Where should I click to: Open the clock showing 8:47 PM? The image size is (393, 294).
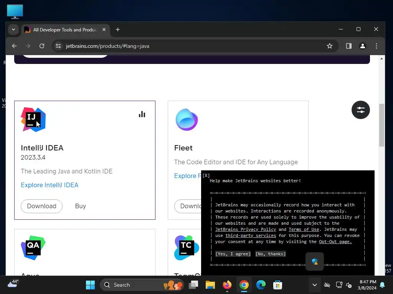tap(367, 285)
